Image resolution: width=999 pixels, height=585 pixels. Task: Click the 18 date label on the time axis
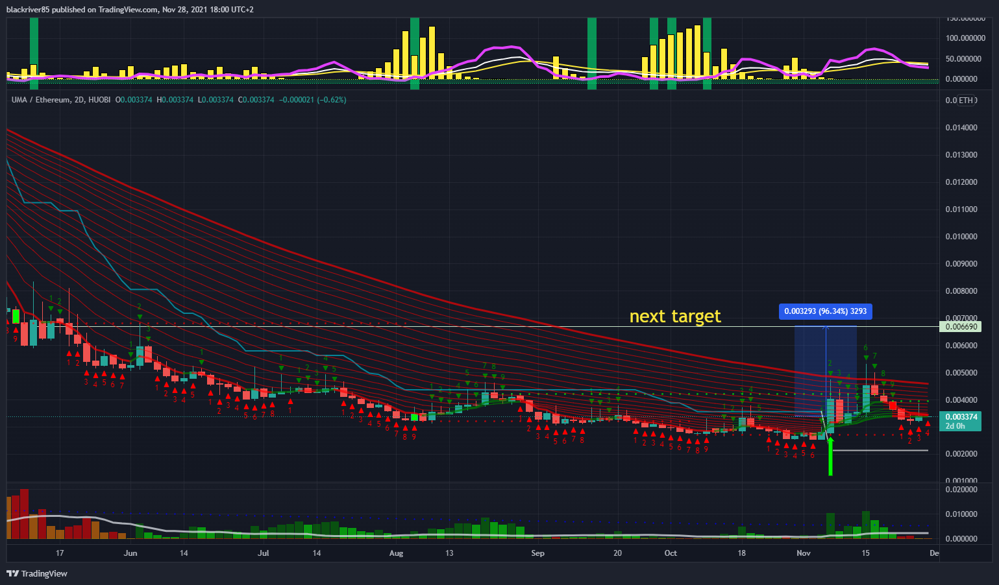(x=741, y=553)
